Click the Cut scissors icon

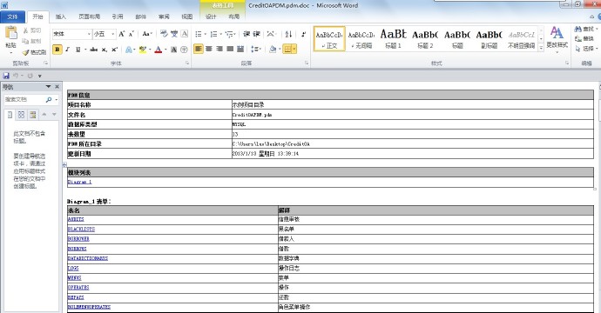(x=26, y=30)
